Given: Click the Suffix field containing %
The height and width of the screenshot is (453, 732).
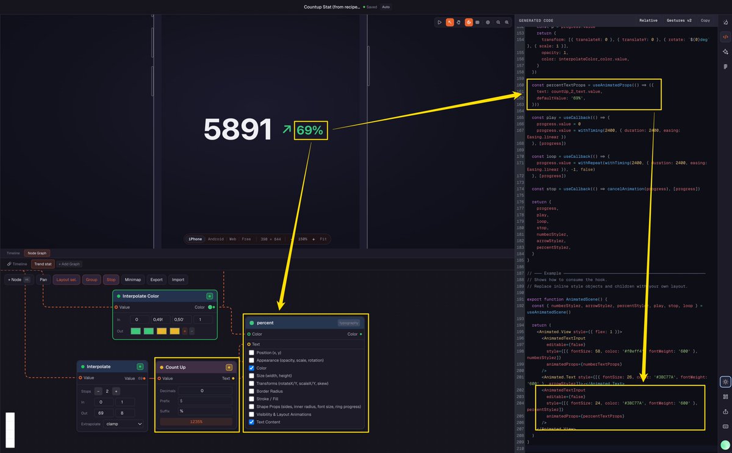Looking at the screenshot, I should 205,411.
